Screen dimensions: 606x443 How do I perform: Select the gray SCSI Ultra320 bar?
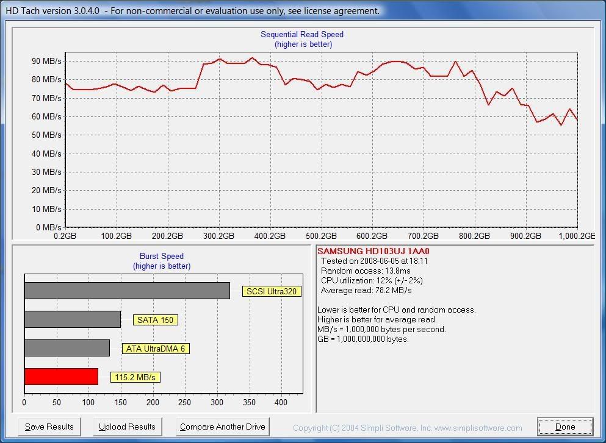(127, 291)
